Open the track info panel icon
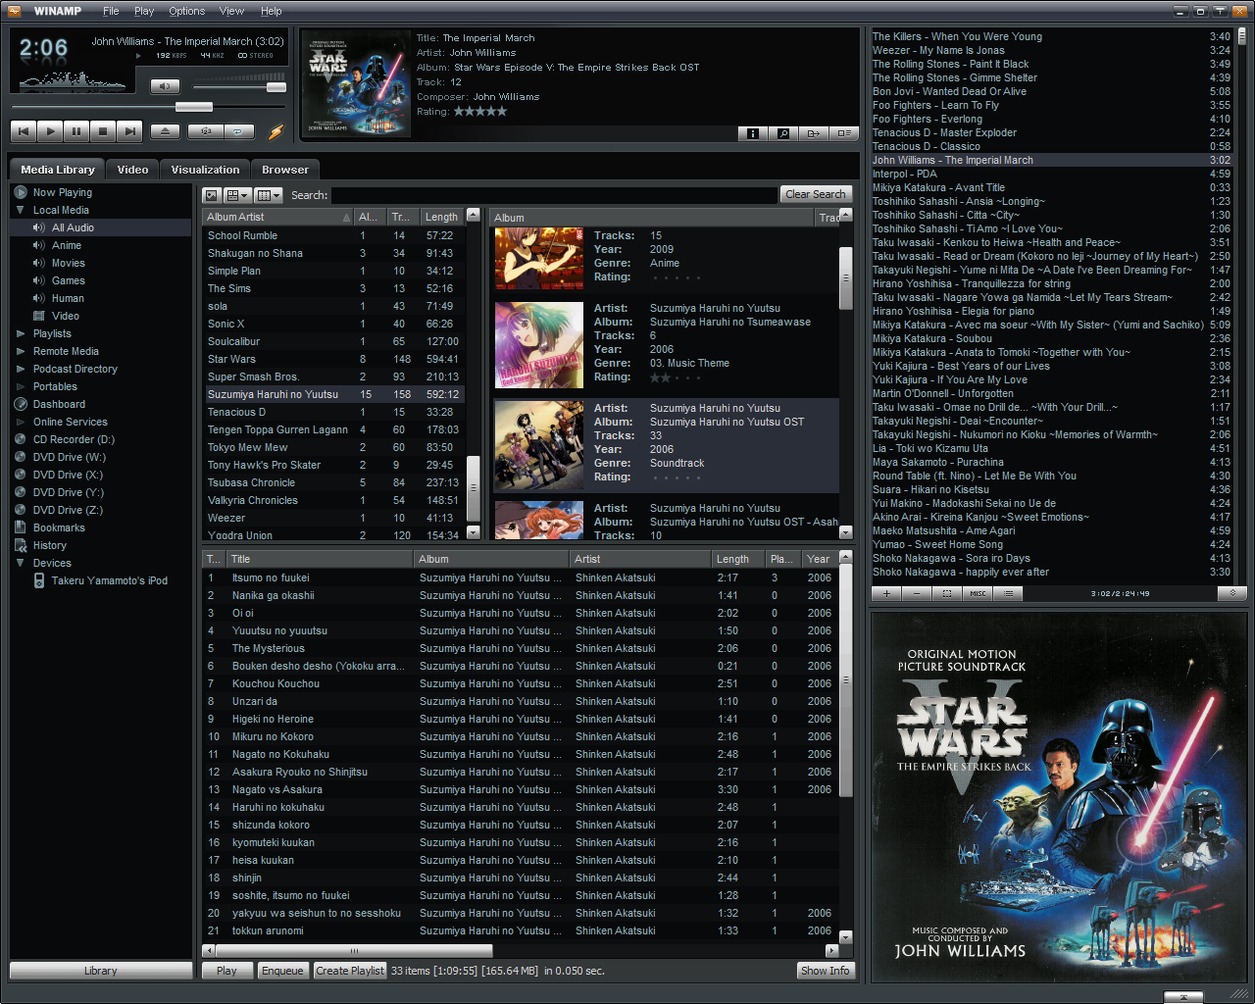The width and height of the screenshot is (1255, 1004). [x=752, y=132]
